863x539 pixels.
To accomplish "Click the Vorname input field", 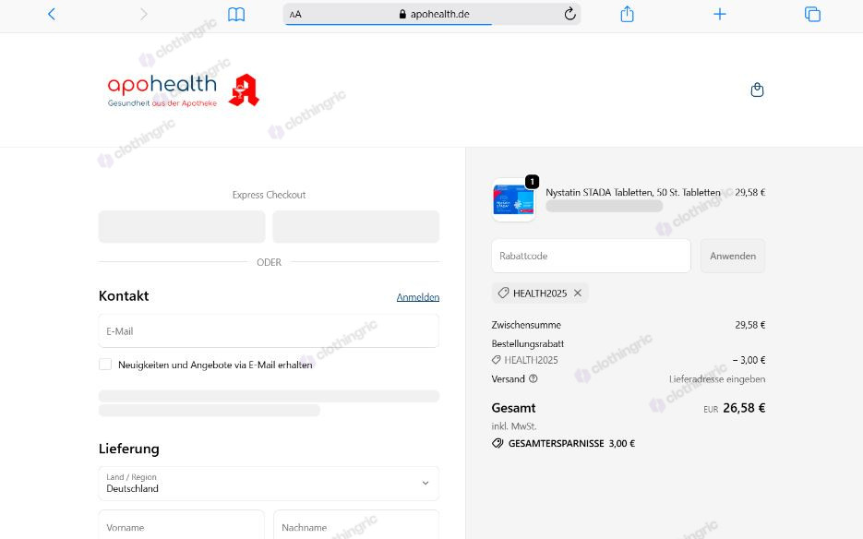I will point(182,524).
